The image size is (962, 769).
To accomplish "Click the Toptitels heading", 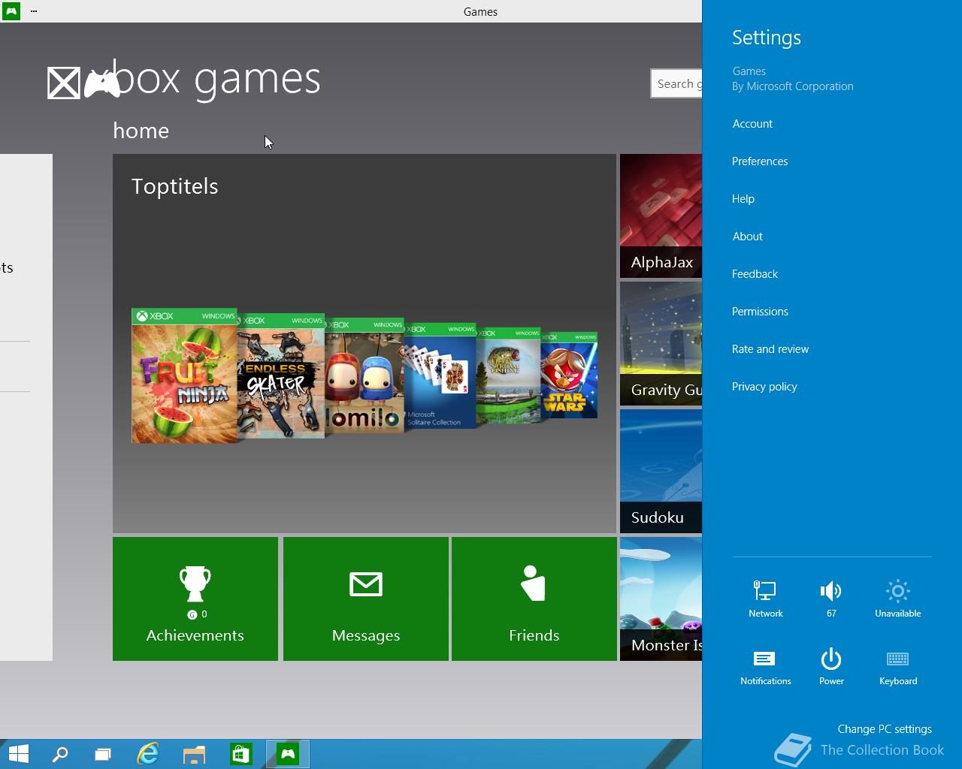I will pyautogui.click(x=175, y=186).
